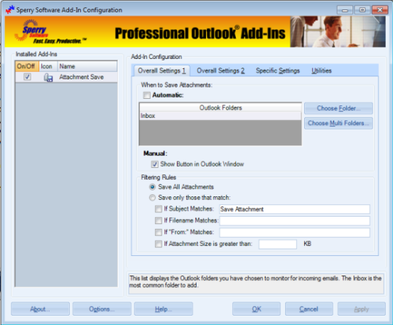
Task: Select Save All Attachments radio button
Action: 152,187
